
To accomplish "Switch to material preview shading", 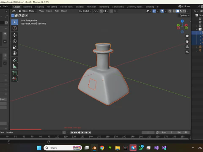I will 181,11.
